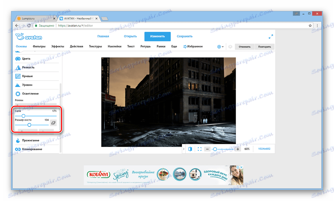Screen dimensions: 334x201
Task: Zoom in with the plus button
Action: (238, 149)
